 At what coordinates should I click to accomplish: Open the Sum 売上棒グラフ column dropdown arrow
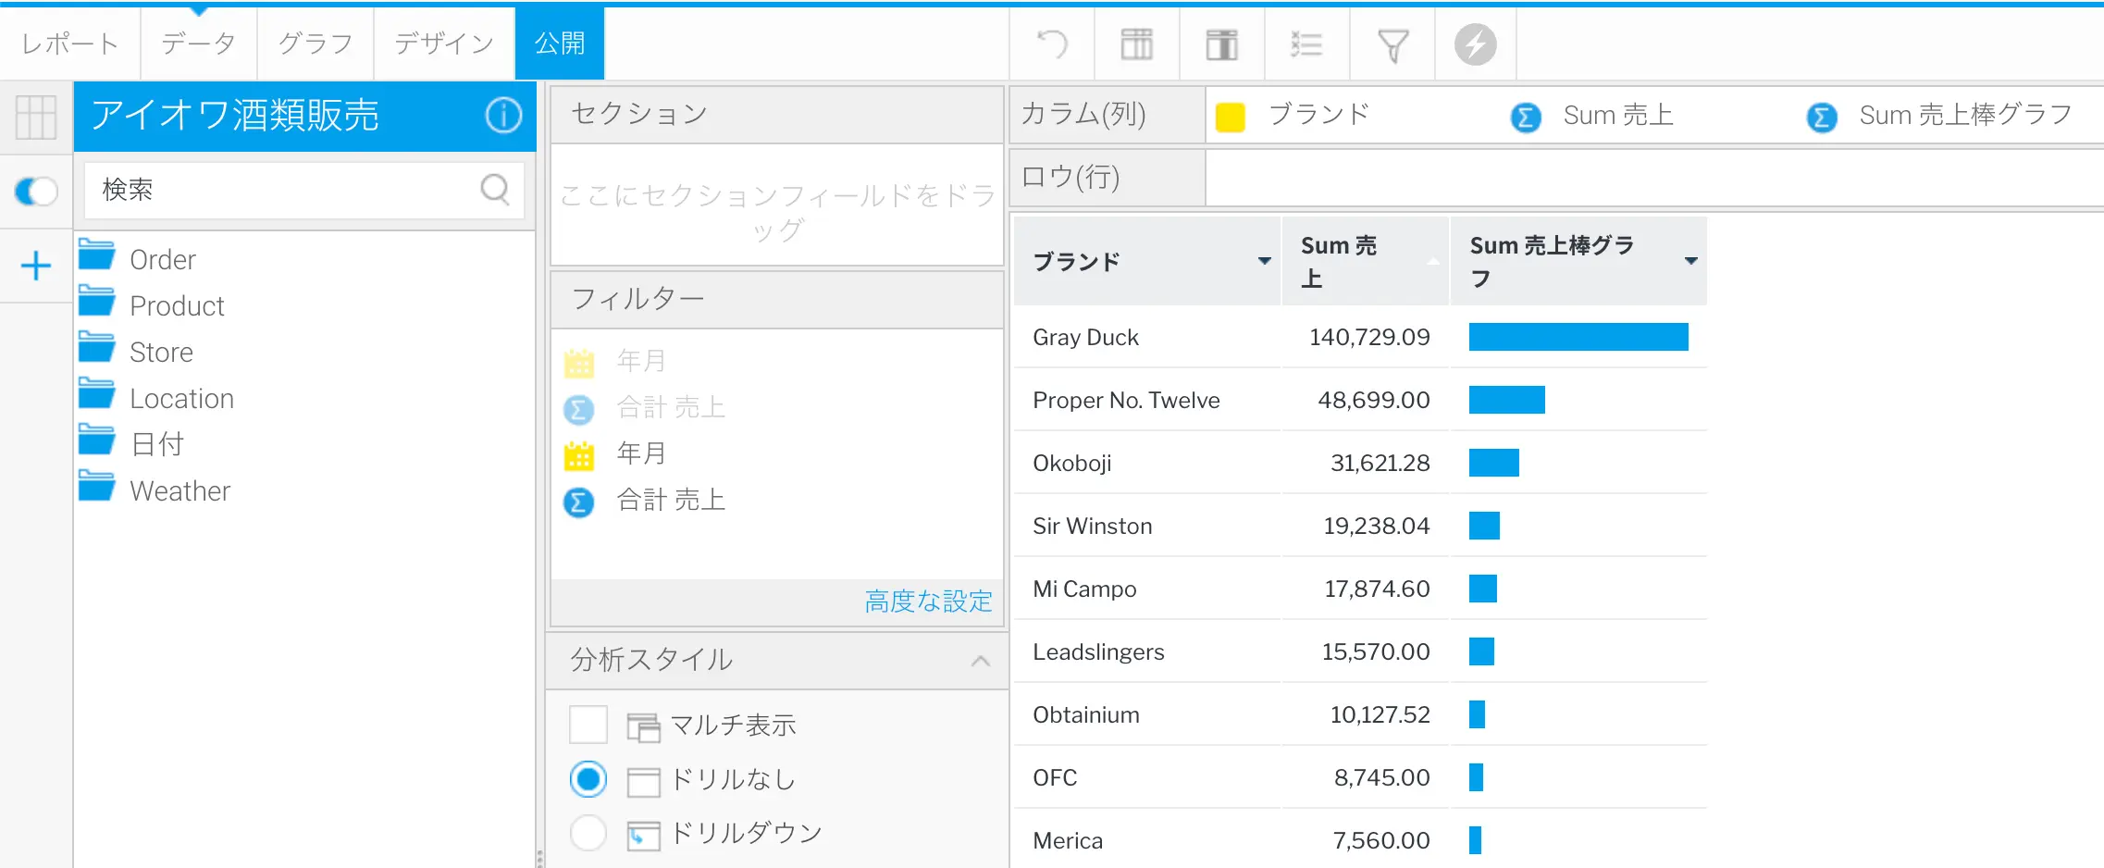(1690, 262)
